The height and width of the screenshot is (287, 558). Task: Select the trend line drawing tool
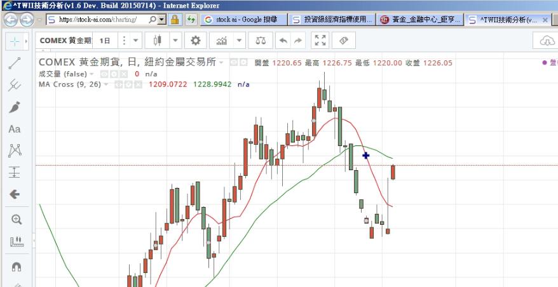pos(14,63)
